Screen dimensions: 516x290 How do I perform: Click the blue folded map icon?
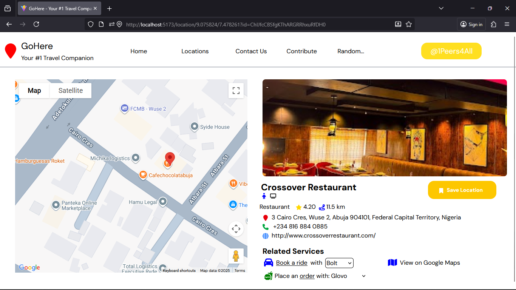click(x=392, y=262)
